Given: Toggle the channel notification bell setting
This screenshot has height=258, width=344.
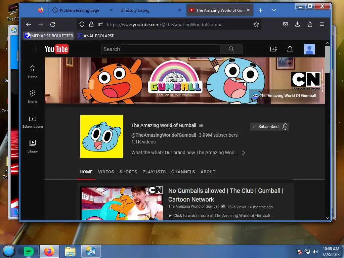Looking at the screenshot, I should (285, 127).
